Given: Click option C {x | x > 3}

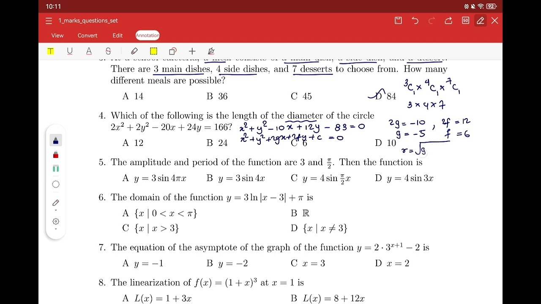Looking at the screenshot, I should pos(151,228).
